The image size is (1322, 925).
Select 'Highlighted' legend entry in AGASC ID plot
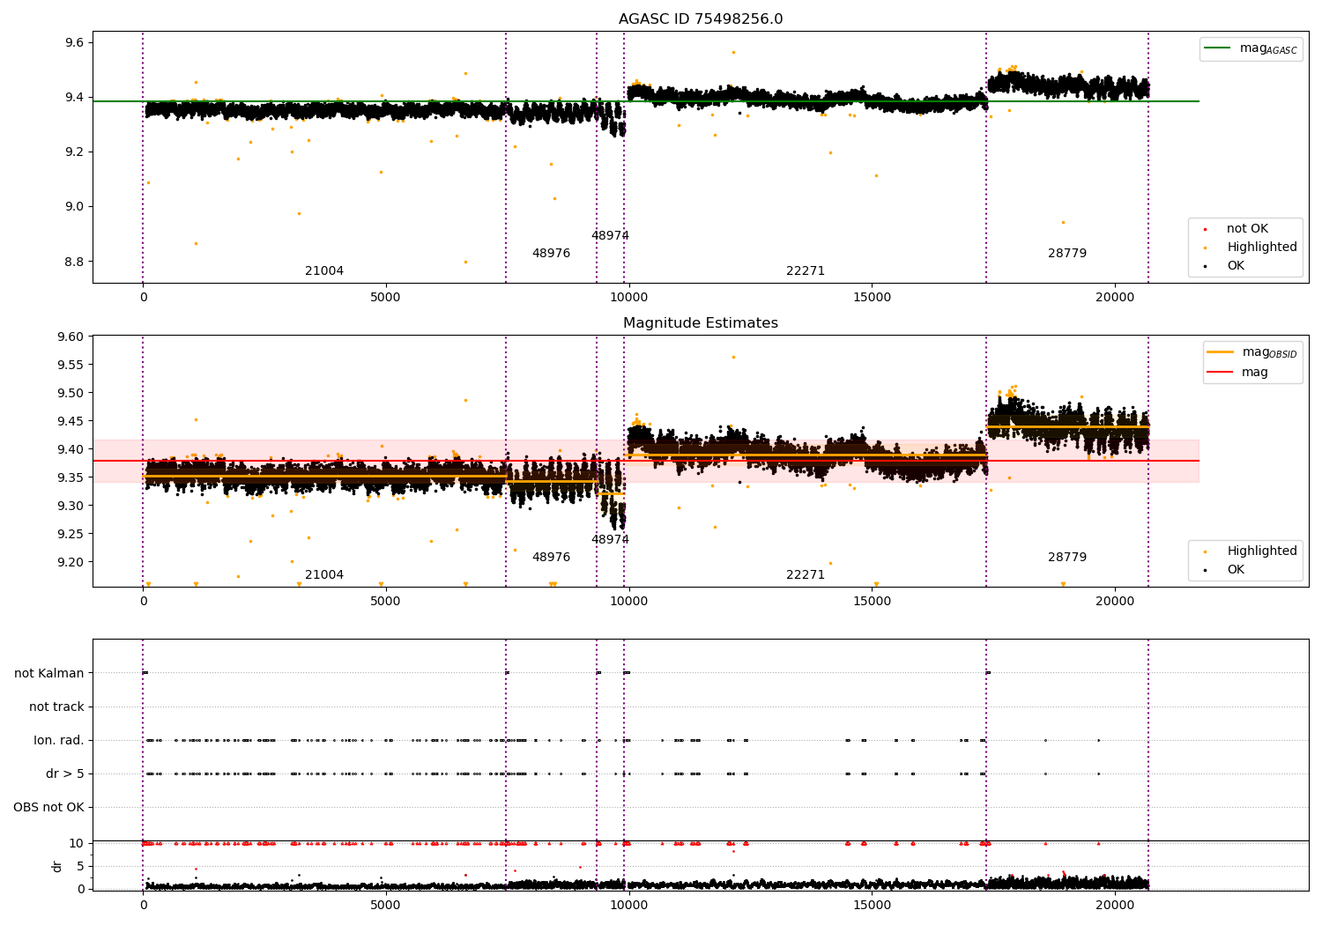pyautogui.click(x=1261, y=248)
